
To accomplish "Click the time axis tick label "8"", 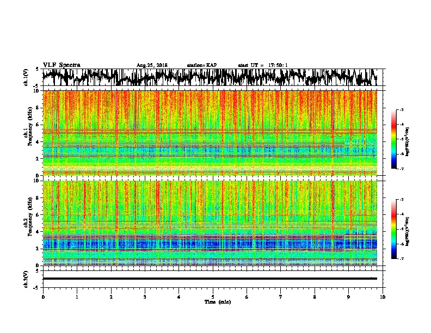I will tap(315, 297).
